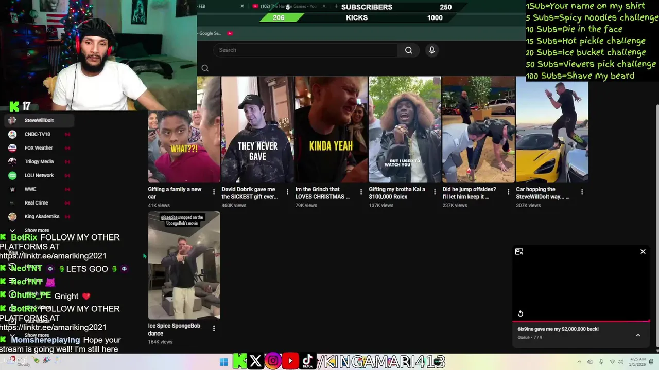
Task: Click the small magnifier icon below the search box
Action: (205, 68)
